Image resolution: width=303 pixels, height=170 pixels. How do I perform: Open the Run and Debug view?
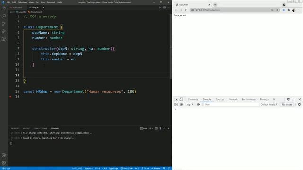pos(4,31)
